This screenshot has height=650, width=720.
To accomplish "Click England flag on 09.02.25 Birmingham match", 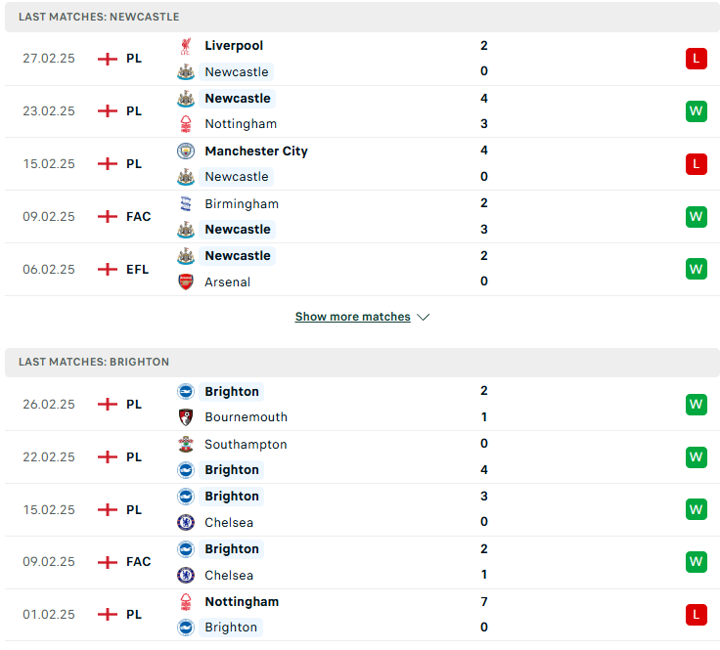I will point(108,217).
